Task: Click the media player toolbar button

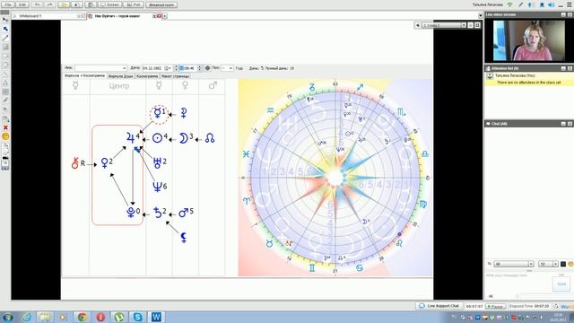Action: (76, 4)
